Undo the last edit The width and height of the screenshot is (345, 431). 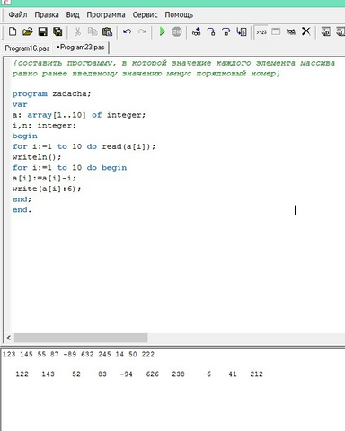tap(127, 31)
